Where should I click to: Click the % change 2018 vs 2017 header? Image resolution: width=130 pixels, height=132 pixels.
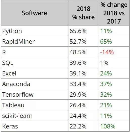click(114, 13)
